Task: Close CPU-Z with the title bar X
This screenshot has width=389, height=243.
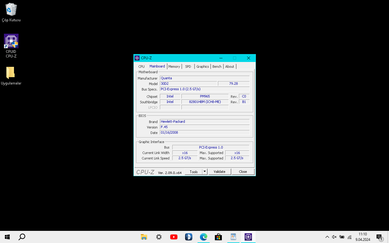Action: click(x=248, y=58)
